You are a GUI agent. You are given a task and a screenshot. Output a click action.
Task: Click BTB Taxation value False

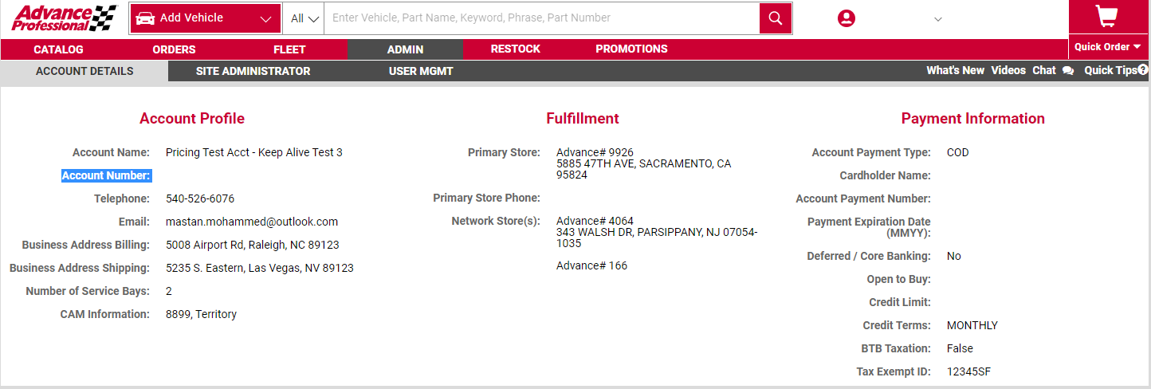coord(960,348)
